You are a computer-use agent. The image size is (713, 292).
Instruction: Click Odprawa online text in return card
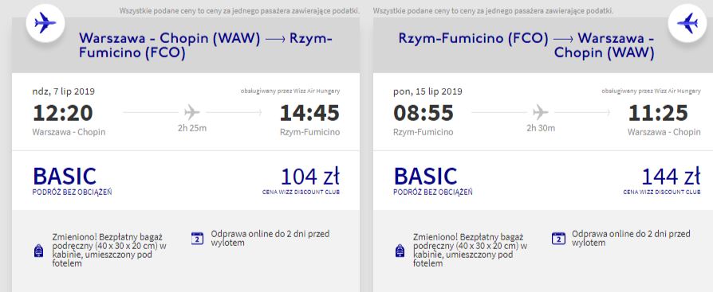click(631, 238)
